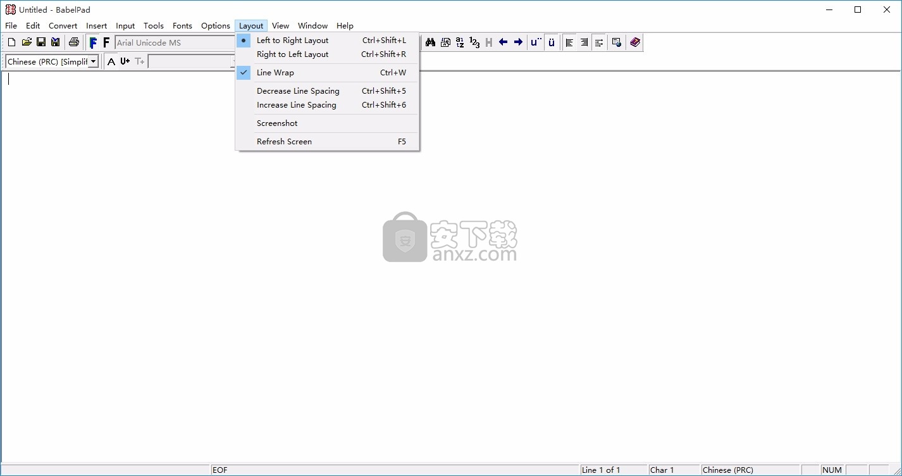902x476 pixels.
Task: Go forward with the right blue arrow
Action: pos(518,42)
